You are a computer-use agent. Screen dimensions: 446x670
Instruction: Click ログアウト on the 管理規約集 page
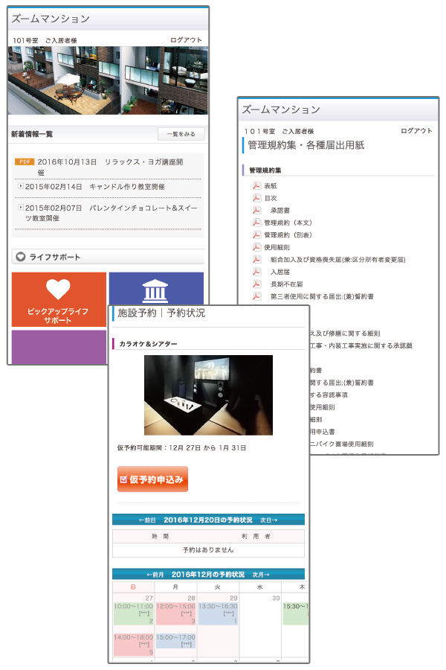[416, 130]
